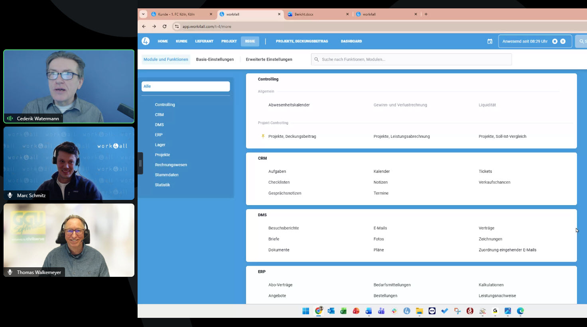Open Chrome from the taskbar
Screen dimensions: 587x327
click(318, 311)
